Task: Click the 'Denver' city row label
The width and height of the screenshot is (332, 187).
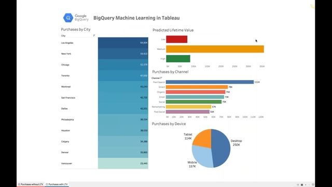Action: (65, 152)
